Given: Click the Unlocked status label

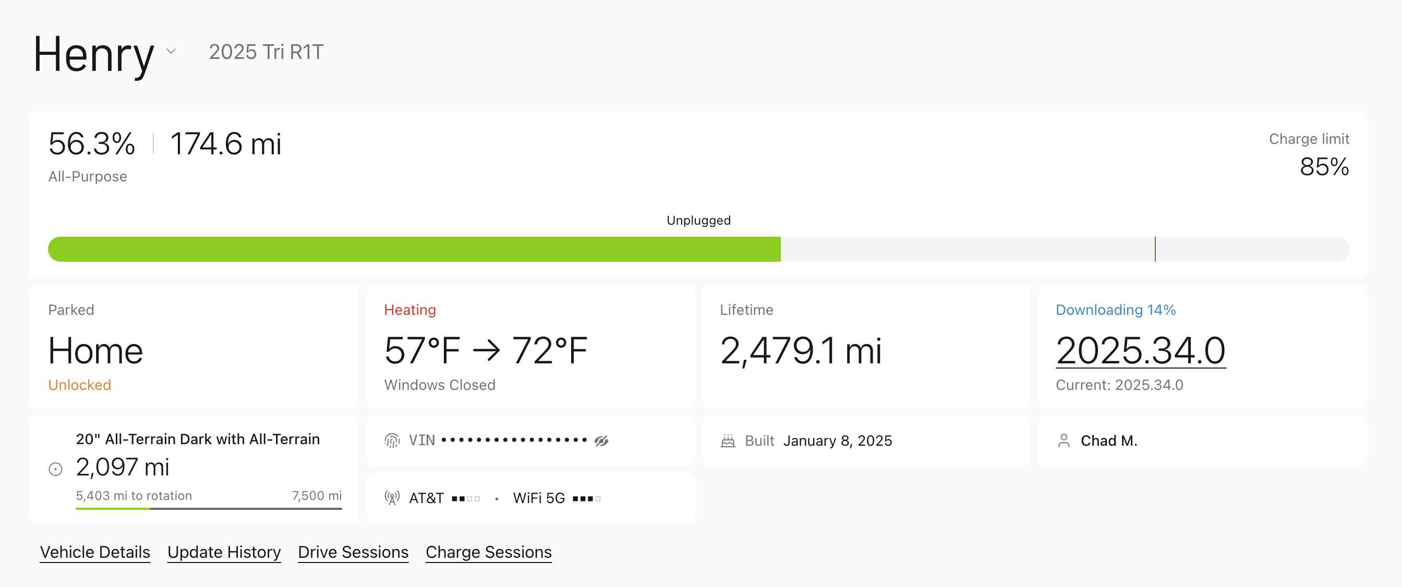Looking at the screenshot, I should [79, 385].
